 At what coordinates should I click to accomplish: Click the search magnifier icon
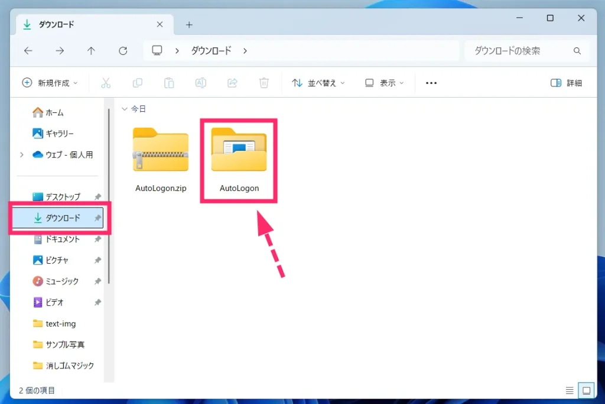pos(577,51)
